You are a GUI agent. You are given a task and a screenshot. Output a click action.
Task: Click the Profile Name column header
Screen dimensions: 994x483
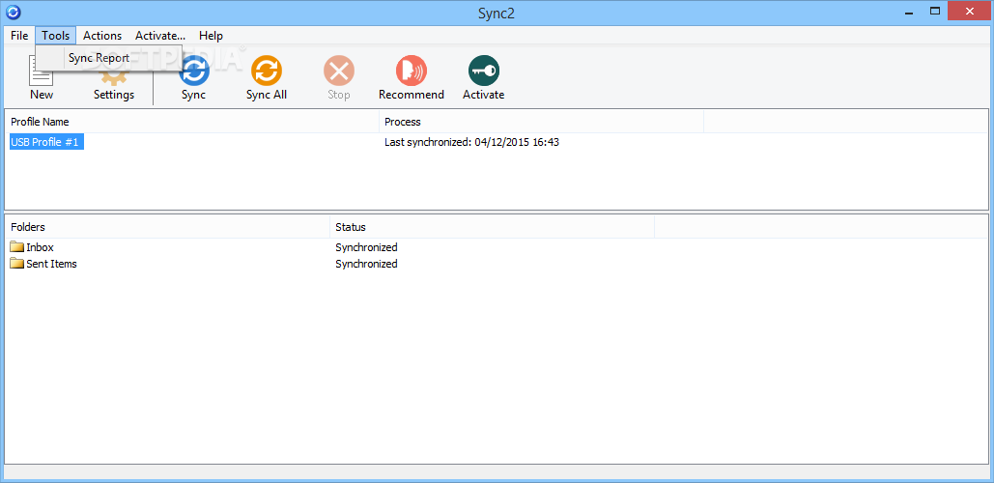click(x=191, y=122)
